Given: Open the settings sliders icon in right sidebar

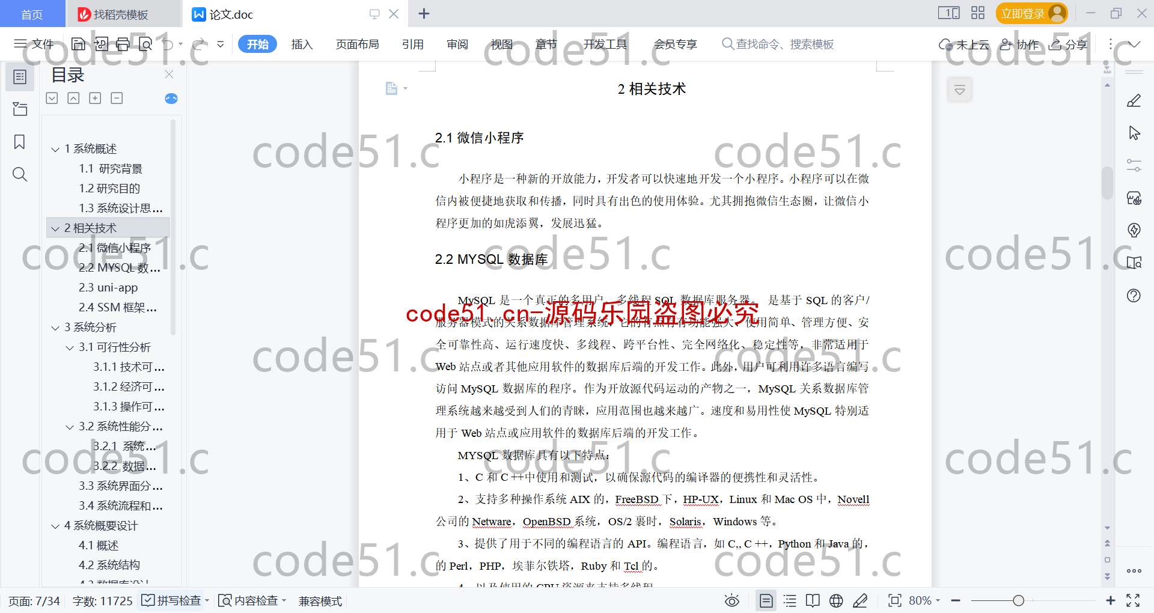Looking at the screenshot, I should point(1134,165).
